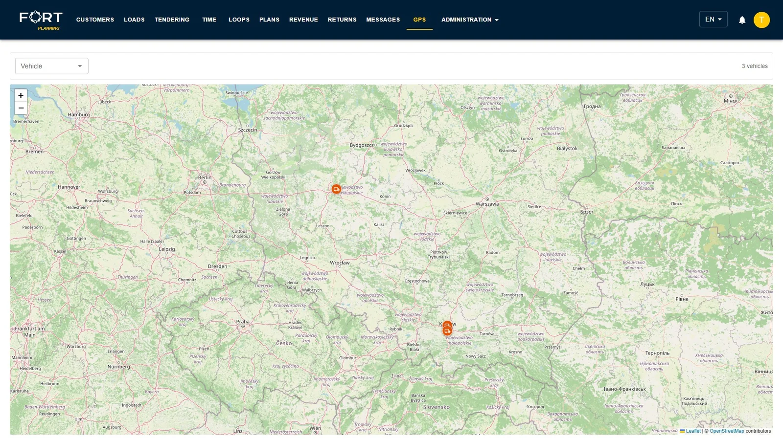Click the FORT Planning logo

click(x=41, y=20)
